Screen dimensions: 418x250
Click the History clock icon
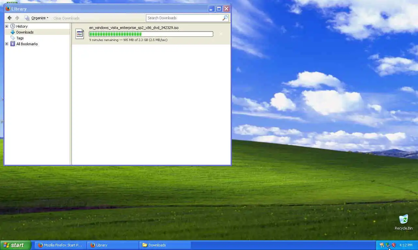[x=13, y=26]
